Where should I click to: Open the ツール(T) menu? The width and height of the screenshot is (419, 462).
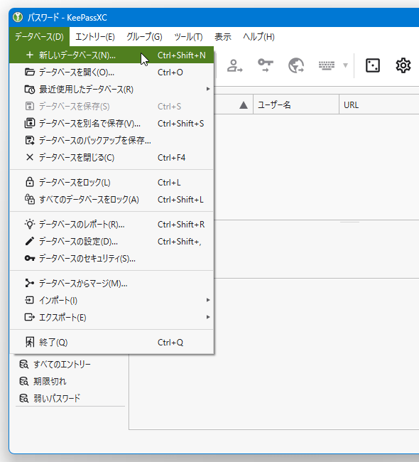[x=188, y=36]
